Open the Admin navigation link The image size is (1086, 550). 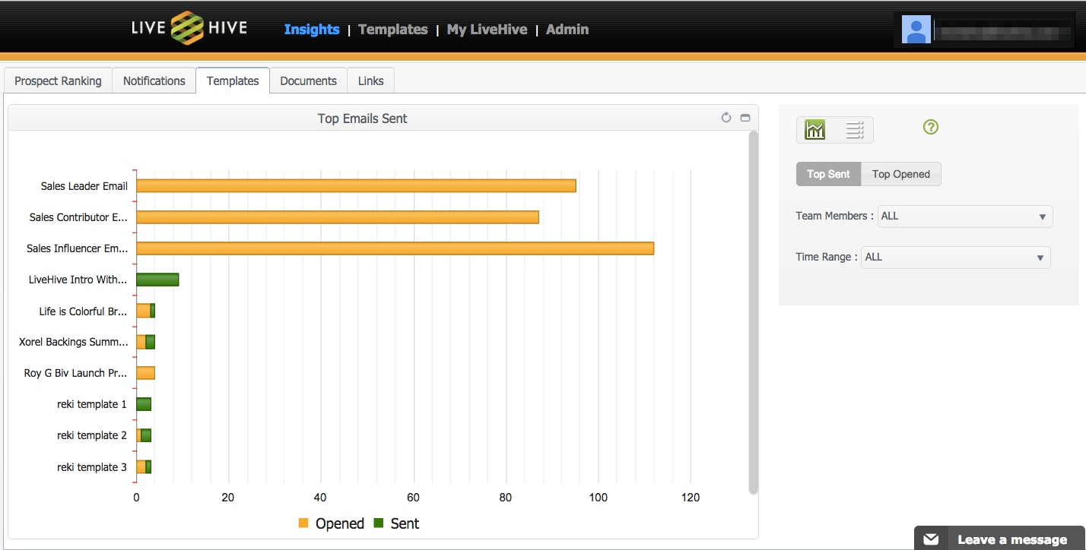coord(567,30)
